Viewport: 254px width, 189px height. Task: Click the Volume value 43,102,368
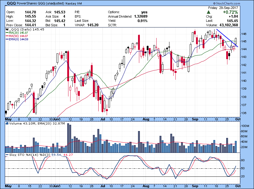point(229,25)
